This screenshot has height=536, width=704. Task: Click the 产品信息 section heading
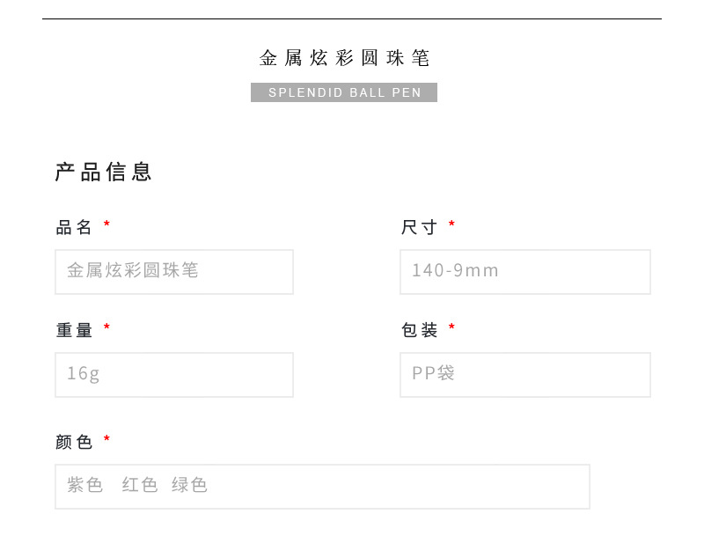click(103, 173)
